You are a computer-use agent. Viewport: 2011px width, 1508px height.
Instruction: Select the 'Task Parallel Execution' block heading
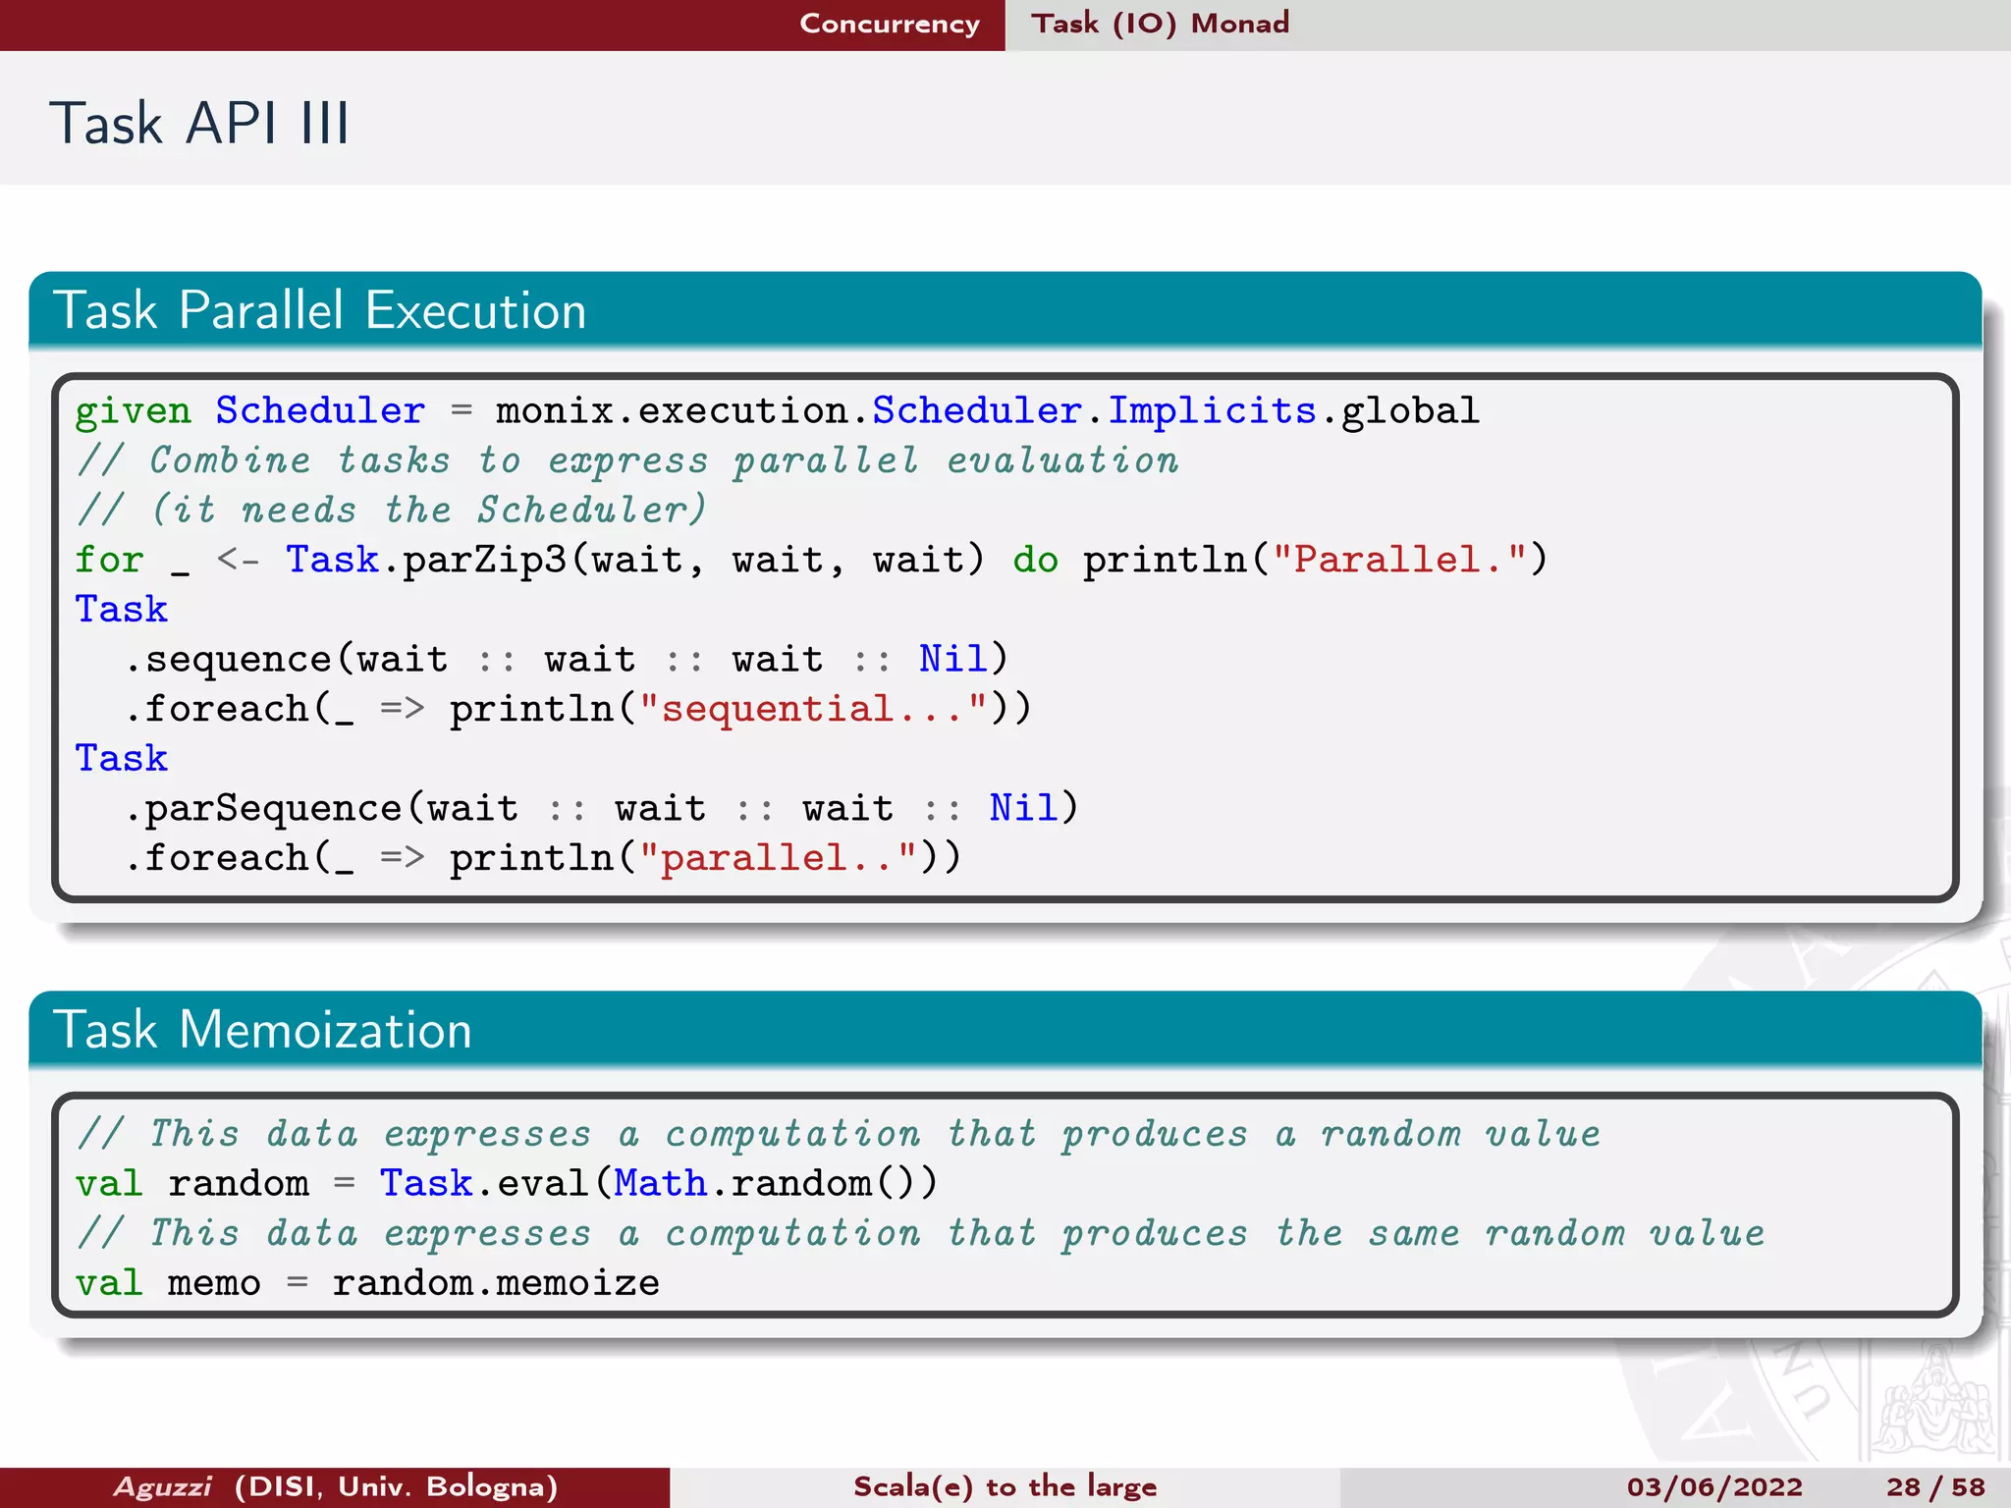tap(320, 310)
